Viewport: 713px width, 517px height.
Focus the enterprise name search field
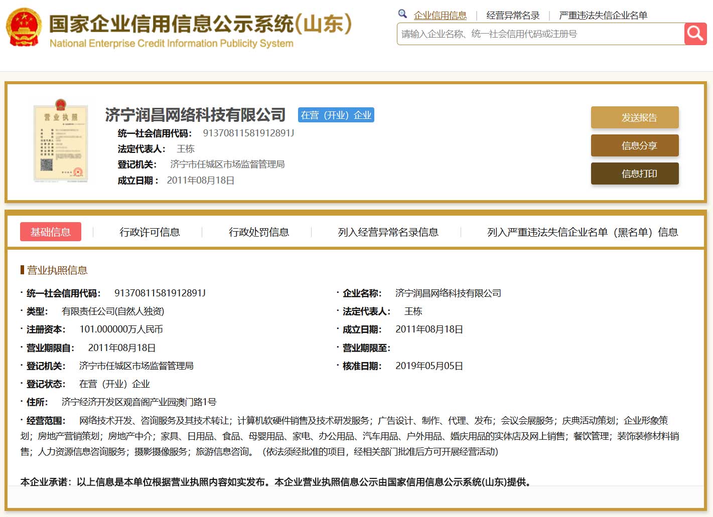click(x=540, y=34)
